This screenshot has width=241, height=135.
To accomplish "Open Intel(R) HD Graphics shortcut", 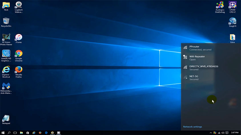I will 6,56.
